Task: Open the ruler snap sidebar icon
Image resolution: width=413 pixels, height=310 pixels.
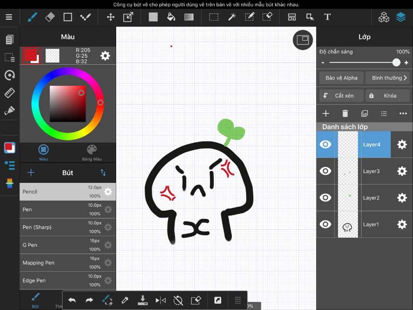Action: pos(10,93)
